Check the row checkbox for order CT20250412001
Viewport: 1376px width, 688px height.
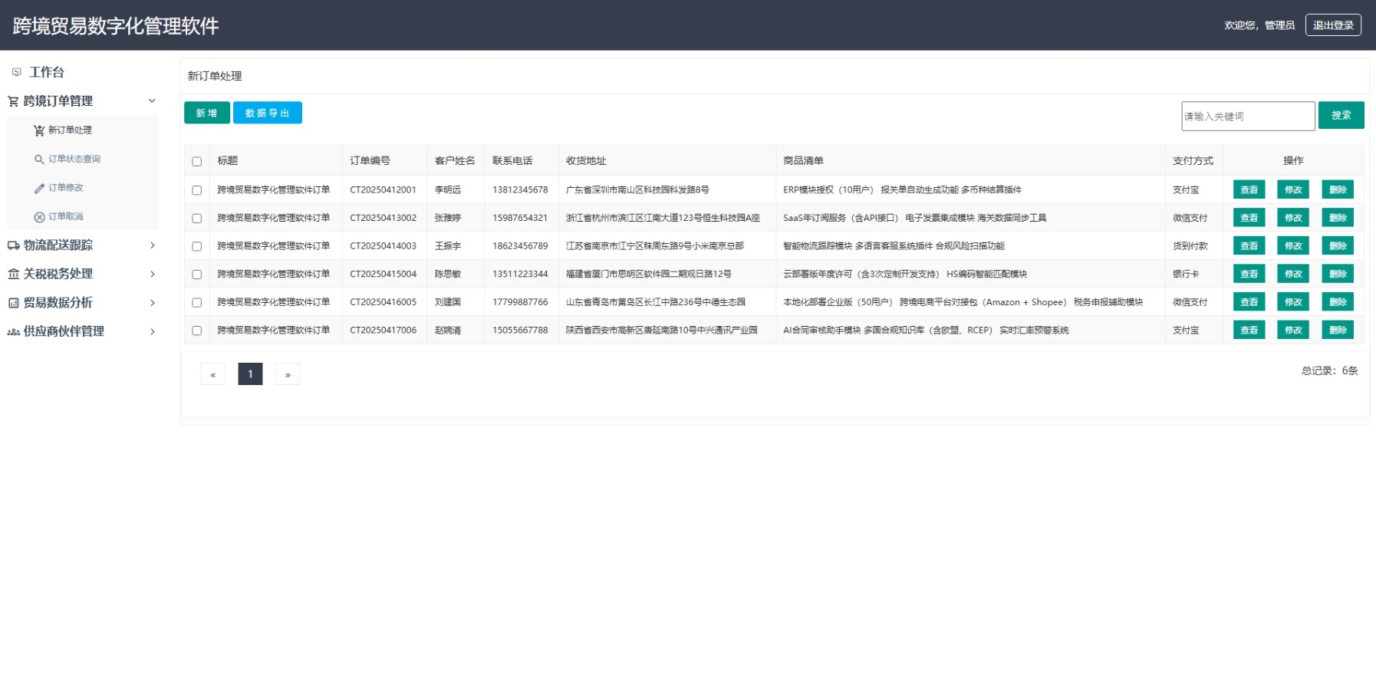(197, 190)
